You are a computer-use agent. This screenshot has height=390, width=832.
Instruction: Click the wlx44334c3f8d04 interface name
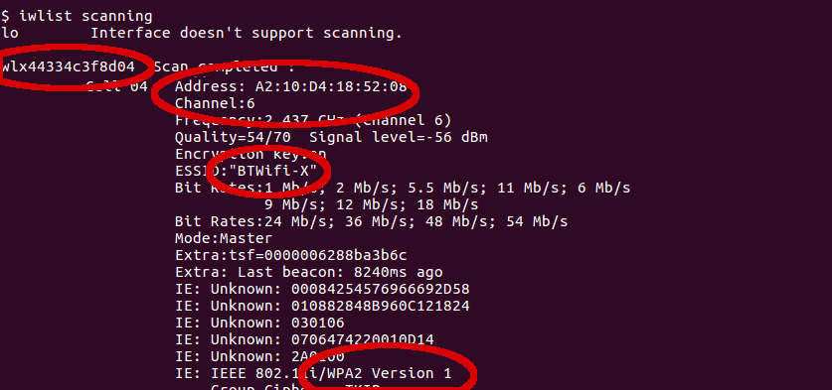pyautogui.click(x=68, y=66)
